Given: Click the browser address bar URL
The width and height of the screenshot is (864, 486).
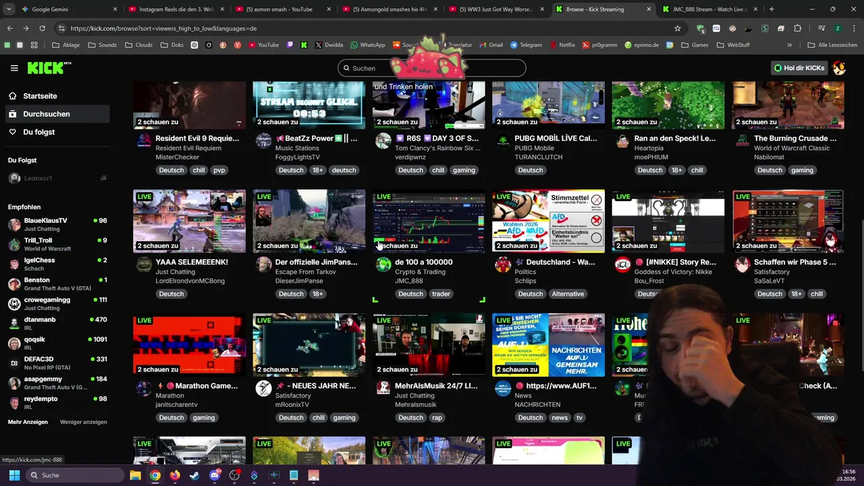Looking at the screenshot, I should click(x=163, y=28).
